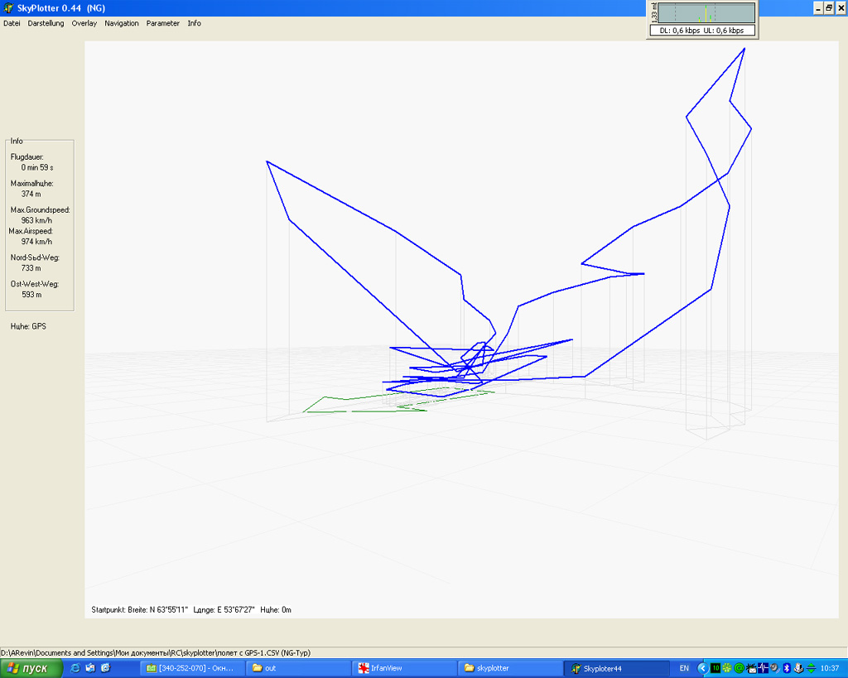The image size is (848, 678).
Task: Open the Info menu in menu bar
Action: coord(194,23)
